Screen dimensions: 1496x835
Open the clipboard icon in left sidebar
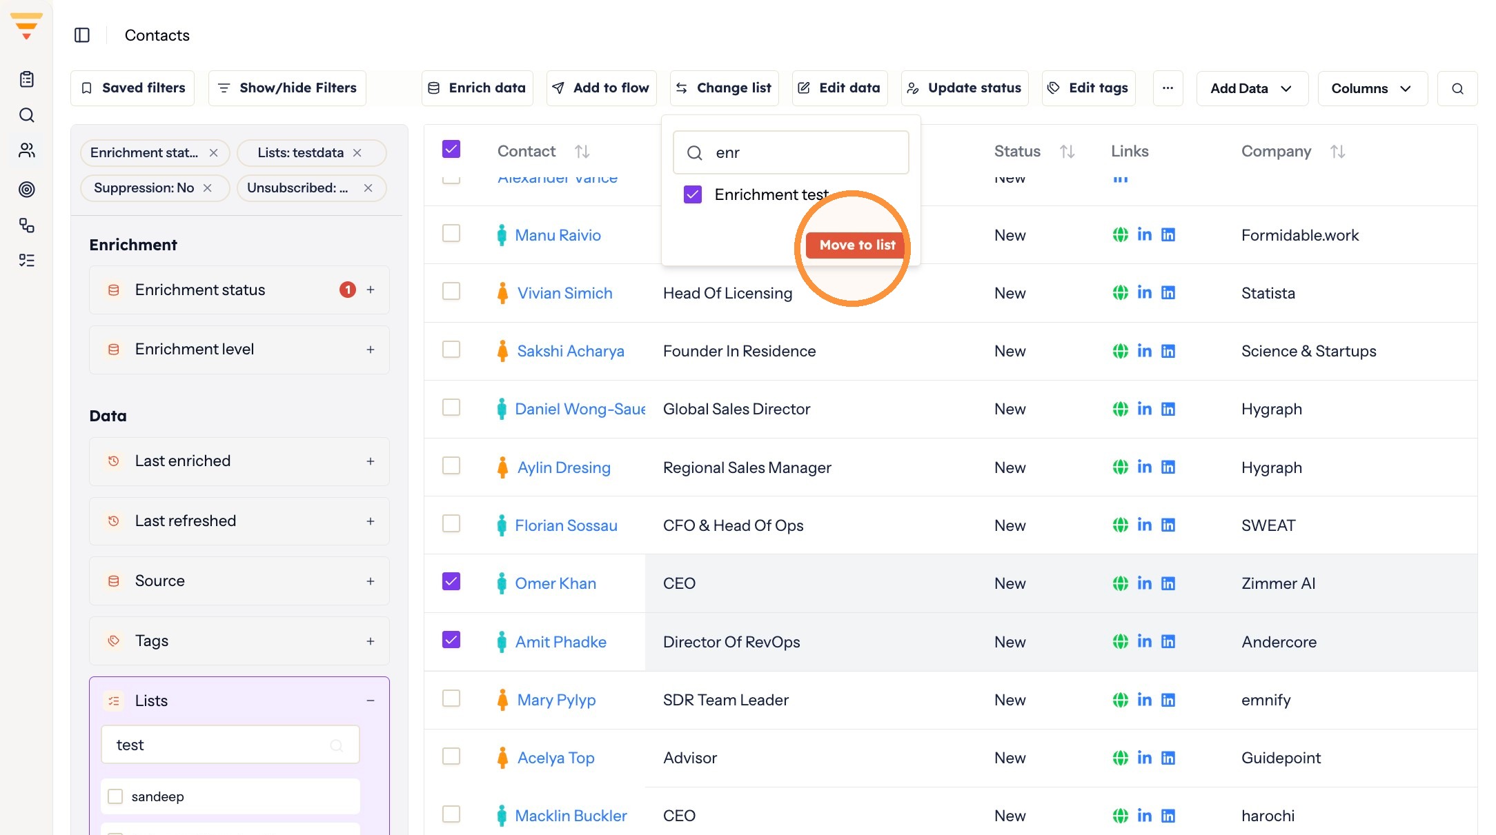[27, 79]
